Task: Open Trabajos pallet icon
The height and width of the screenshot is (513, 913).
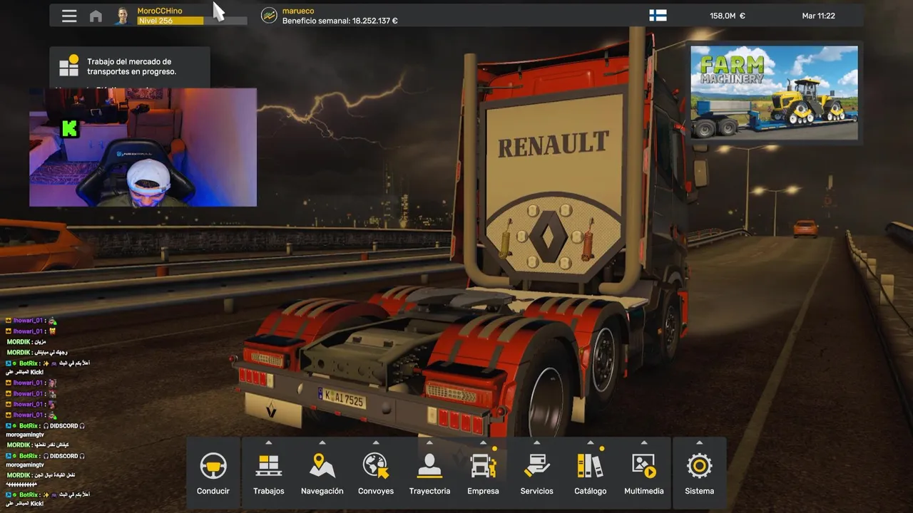Action: point(269,466)
